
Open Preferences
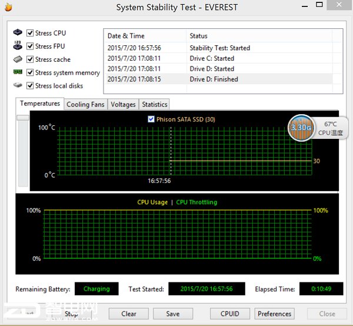(274, 314)
